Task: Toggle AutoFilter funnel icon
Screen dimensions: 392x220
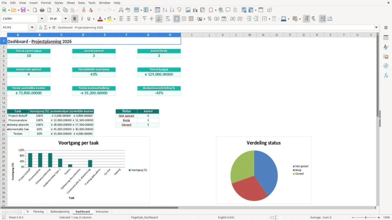Action: tap(179, 10)
